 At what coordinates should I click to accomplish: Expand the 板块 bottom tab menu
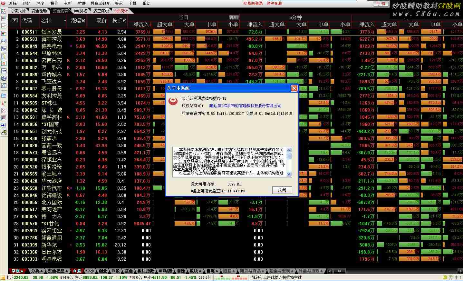click(x=200, y=271)
